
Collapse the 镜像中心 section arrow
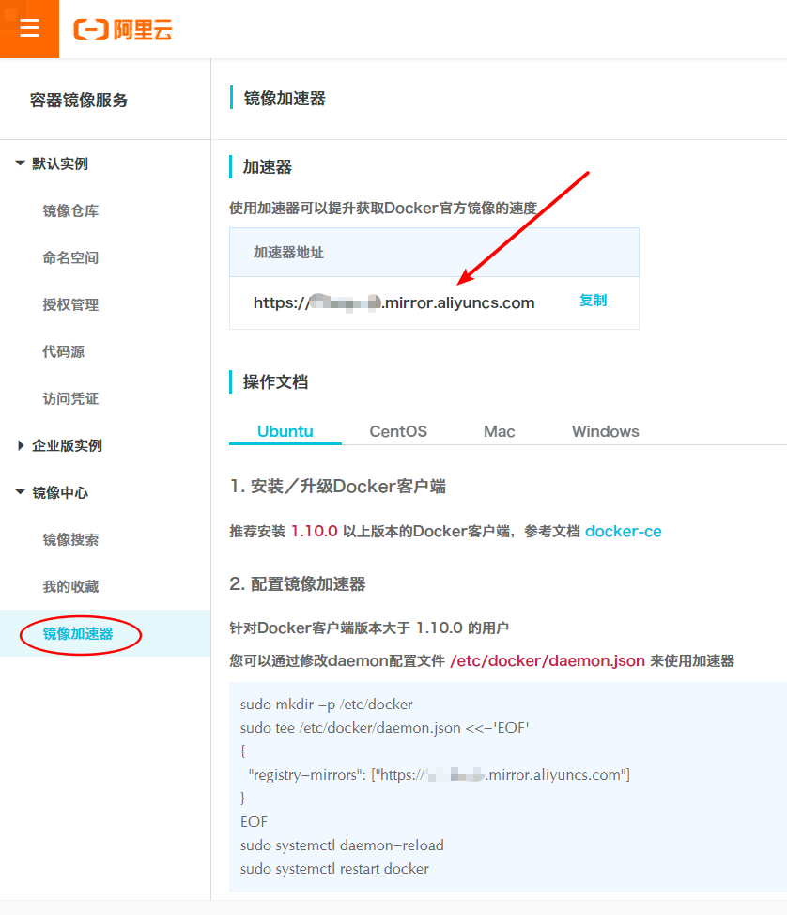tap(21, 492)
